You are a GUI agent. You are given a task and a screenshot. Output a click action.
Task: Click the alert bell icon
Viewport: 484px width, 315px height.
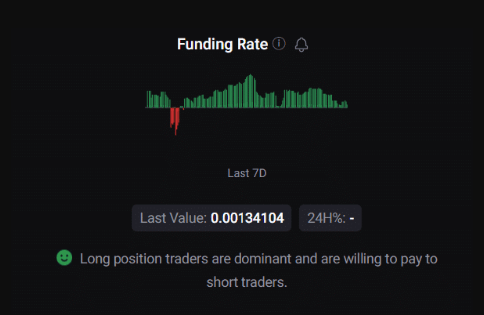(301, 45)
